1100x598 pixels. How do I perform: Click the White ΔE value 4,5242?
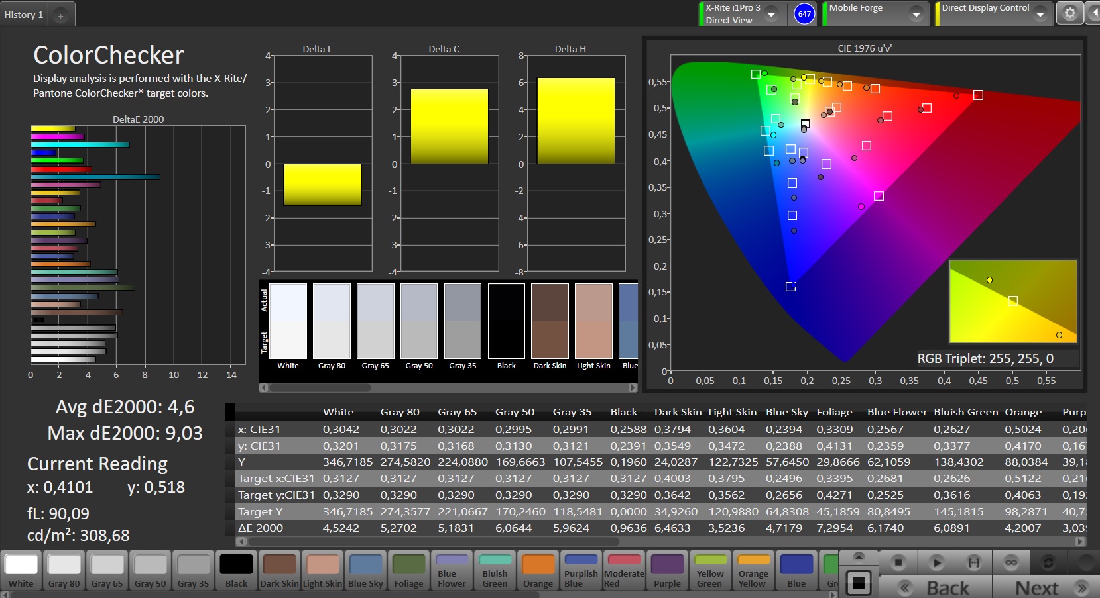(x=341, y=528)
